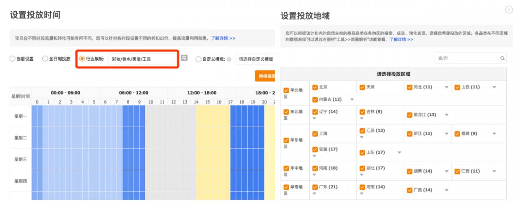
Task: Toggle the 江西 (11) checkbox
Action: (x=457, y=171)
